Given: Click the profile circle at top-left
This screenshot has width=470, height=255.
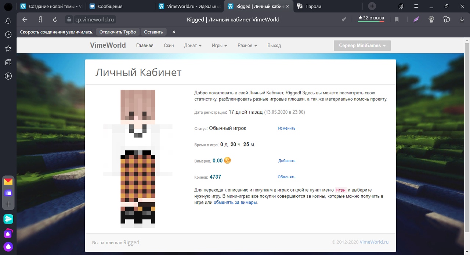Looking at the screenshot, I should (8, 7).
